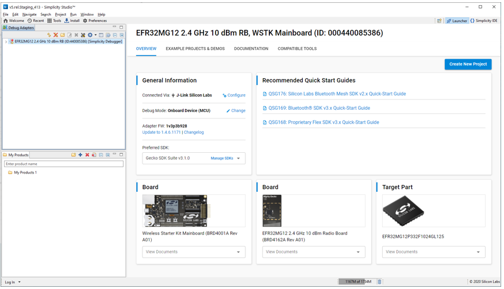Switch to the Launcher perspective

click(x=457, y=21)
